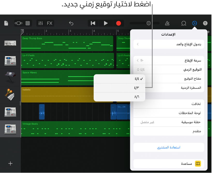Open the song settings gear icon
The height and width of the screenshot is (173, 212).
194,23
